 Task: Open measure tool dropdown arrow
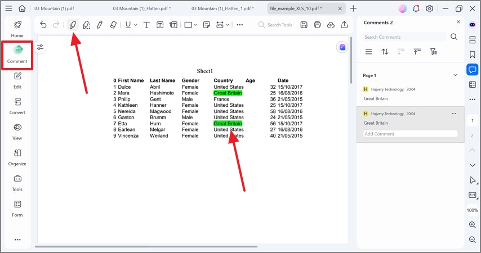(x=228, y=25)
